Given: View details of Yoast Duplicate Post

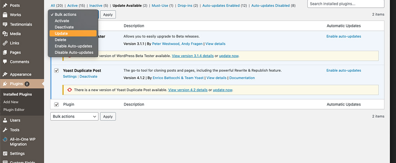Looking at the screenshot, I should point(217,78).
